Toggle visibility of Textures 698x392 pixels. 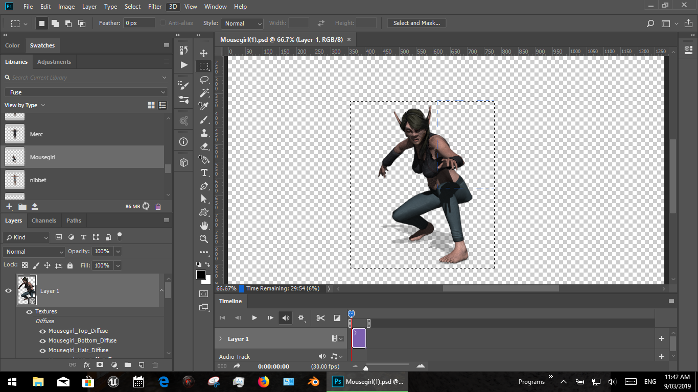pos(29,311)
